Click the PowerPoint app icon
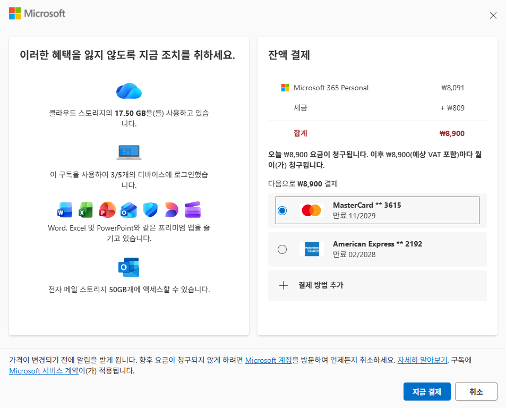The image size is (506, 408). pos(107,210)
